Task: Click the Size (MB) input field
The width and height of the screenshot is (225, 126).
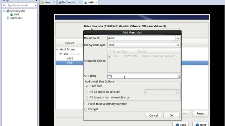Action: (142, 76)
